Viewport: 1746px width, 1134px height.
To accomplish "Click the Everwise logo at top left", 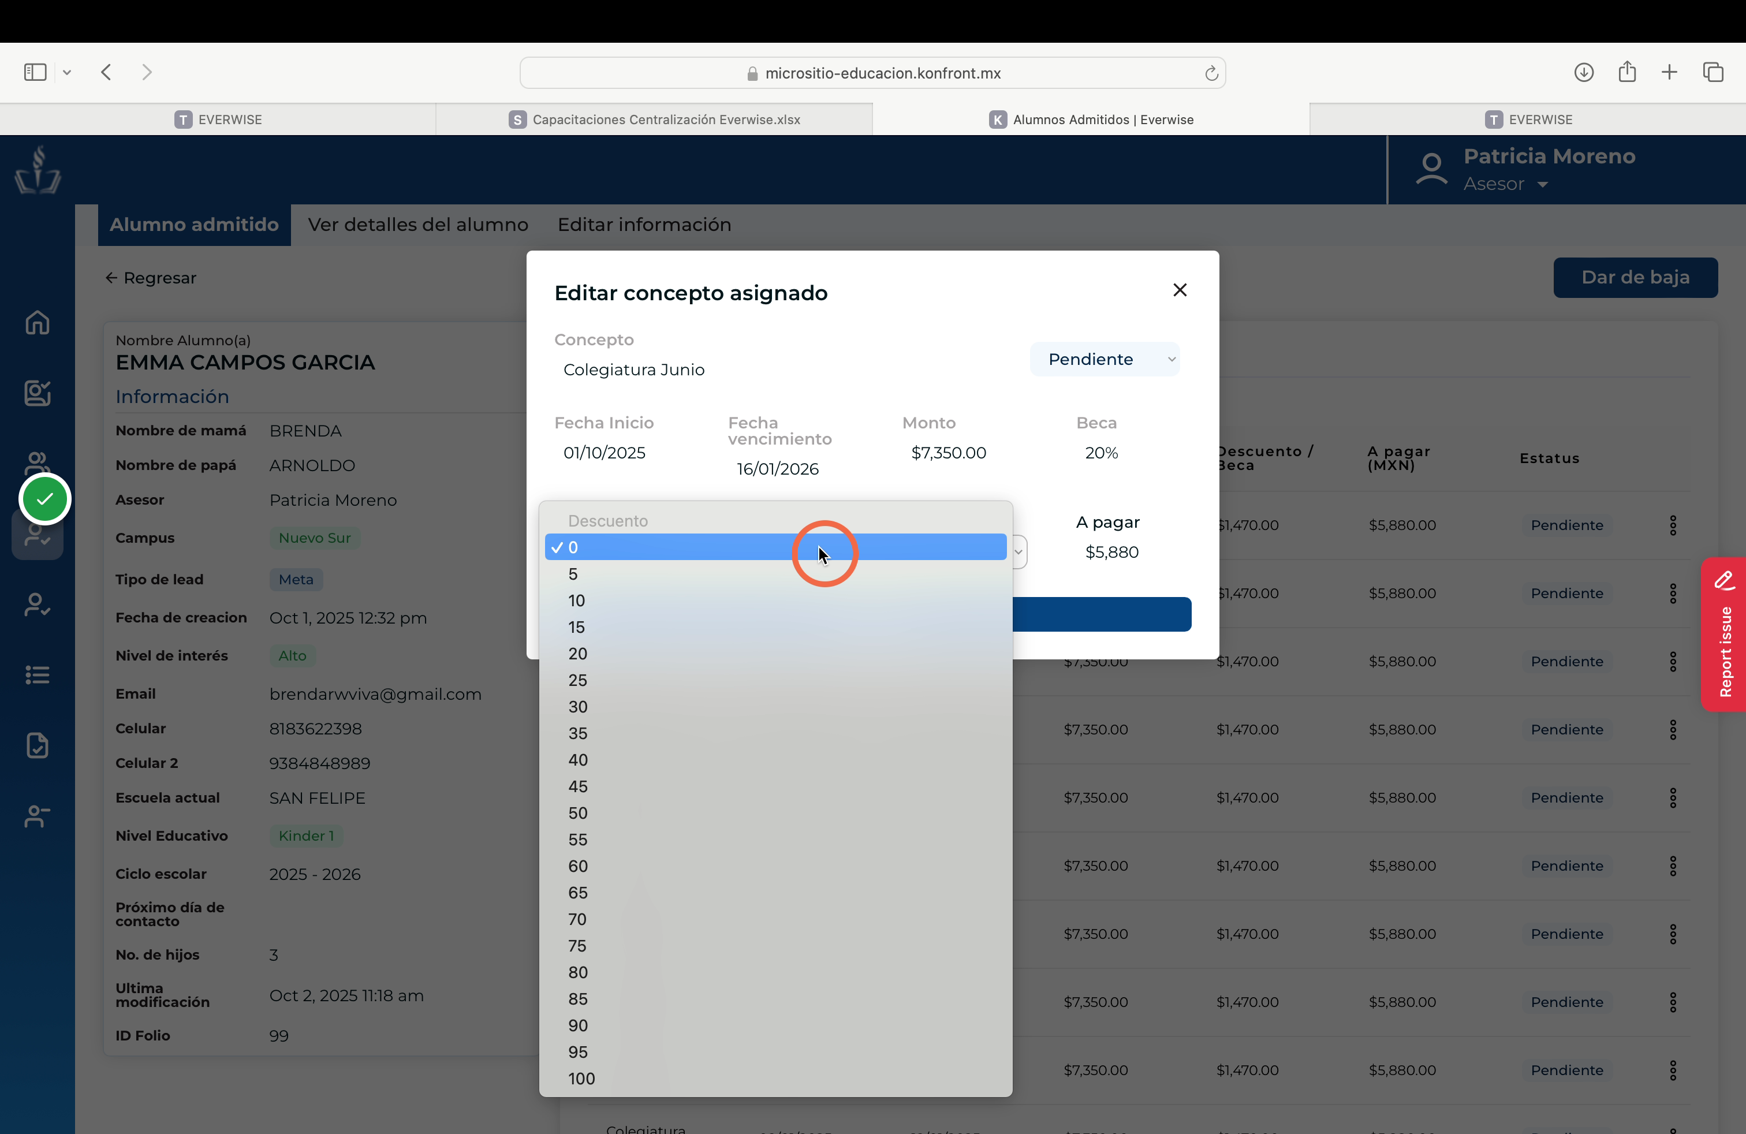I will 38,169.
